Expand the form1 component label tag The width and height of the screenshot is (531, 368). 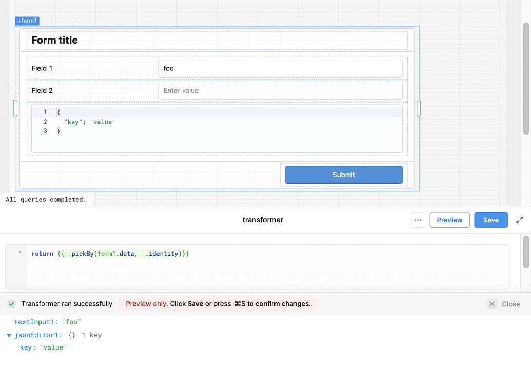tap(29, 21)
